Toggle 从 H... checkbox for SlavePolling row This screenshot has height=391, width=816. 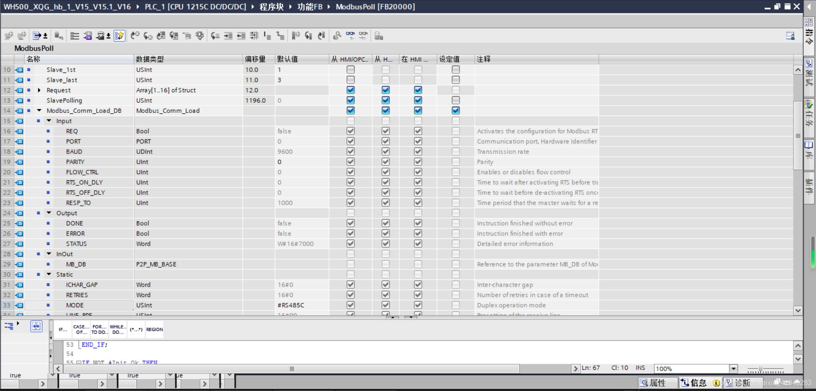[x=385, y=100]
